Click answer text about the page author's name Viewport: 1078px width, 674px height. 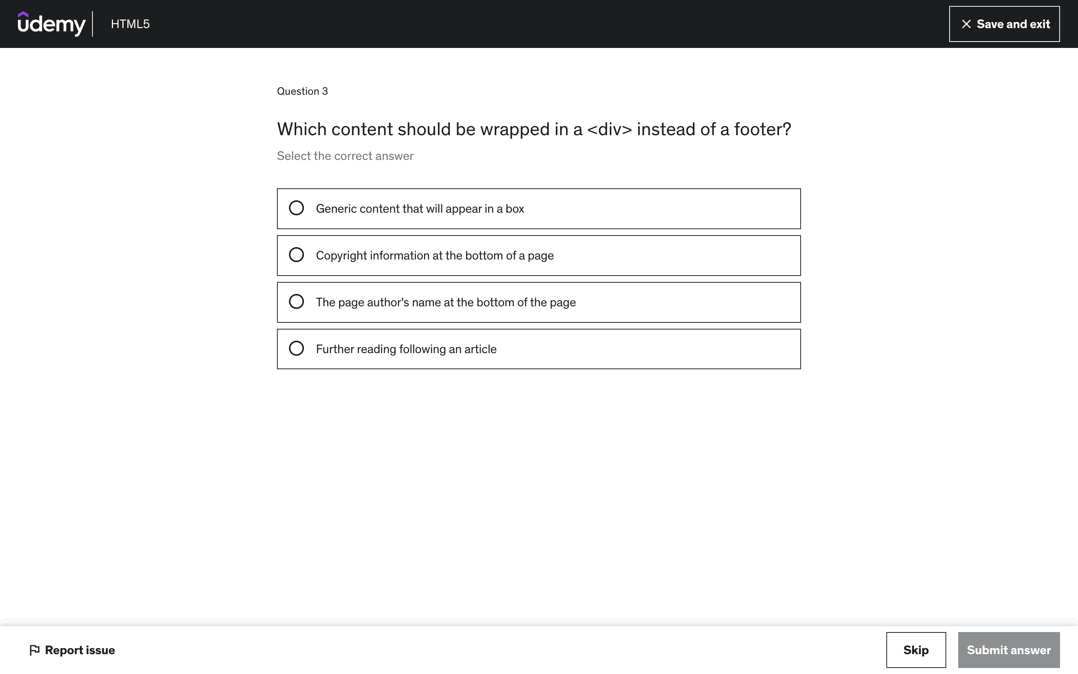445,302
